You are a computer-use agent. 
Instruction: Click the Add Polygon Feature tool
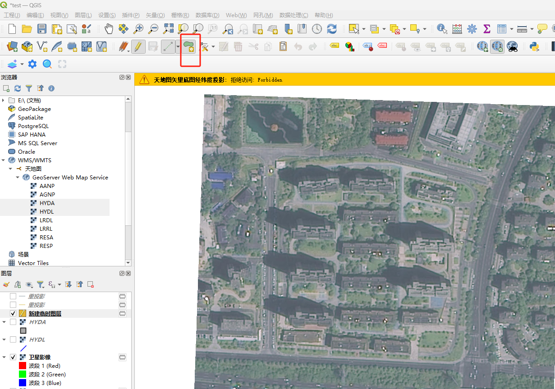coord(189,46)
